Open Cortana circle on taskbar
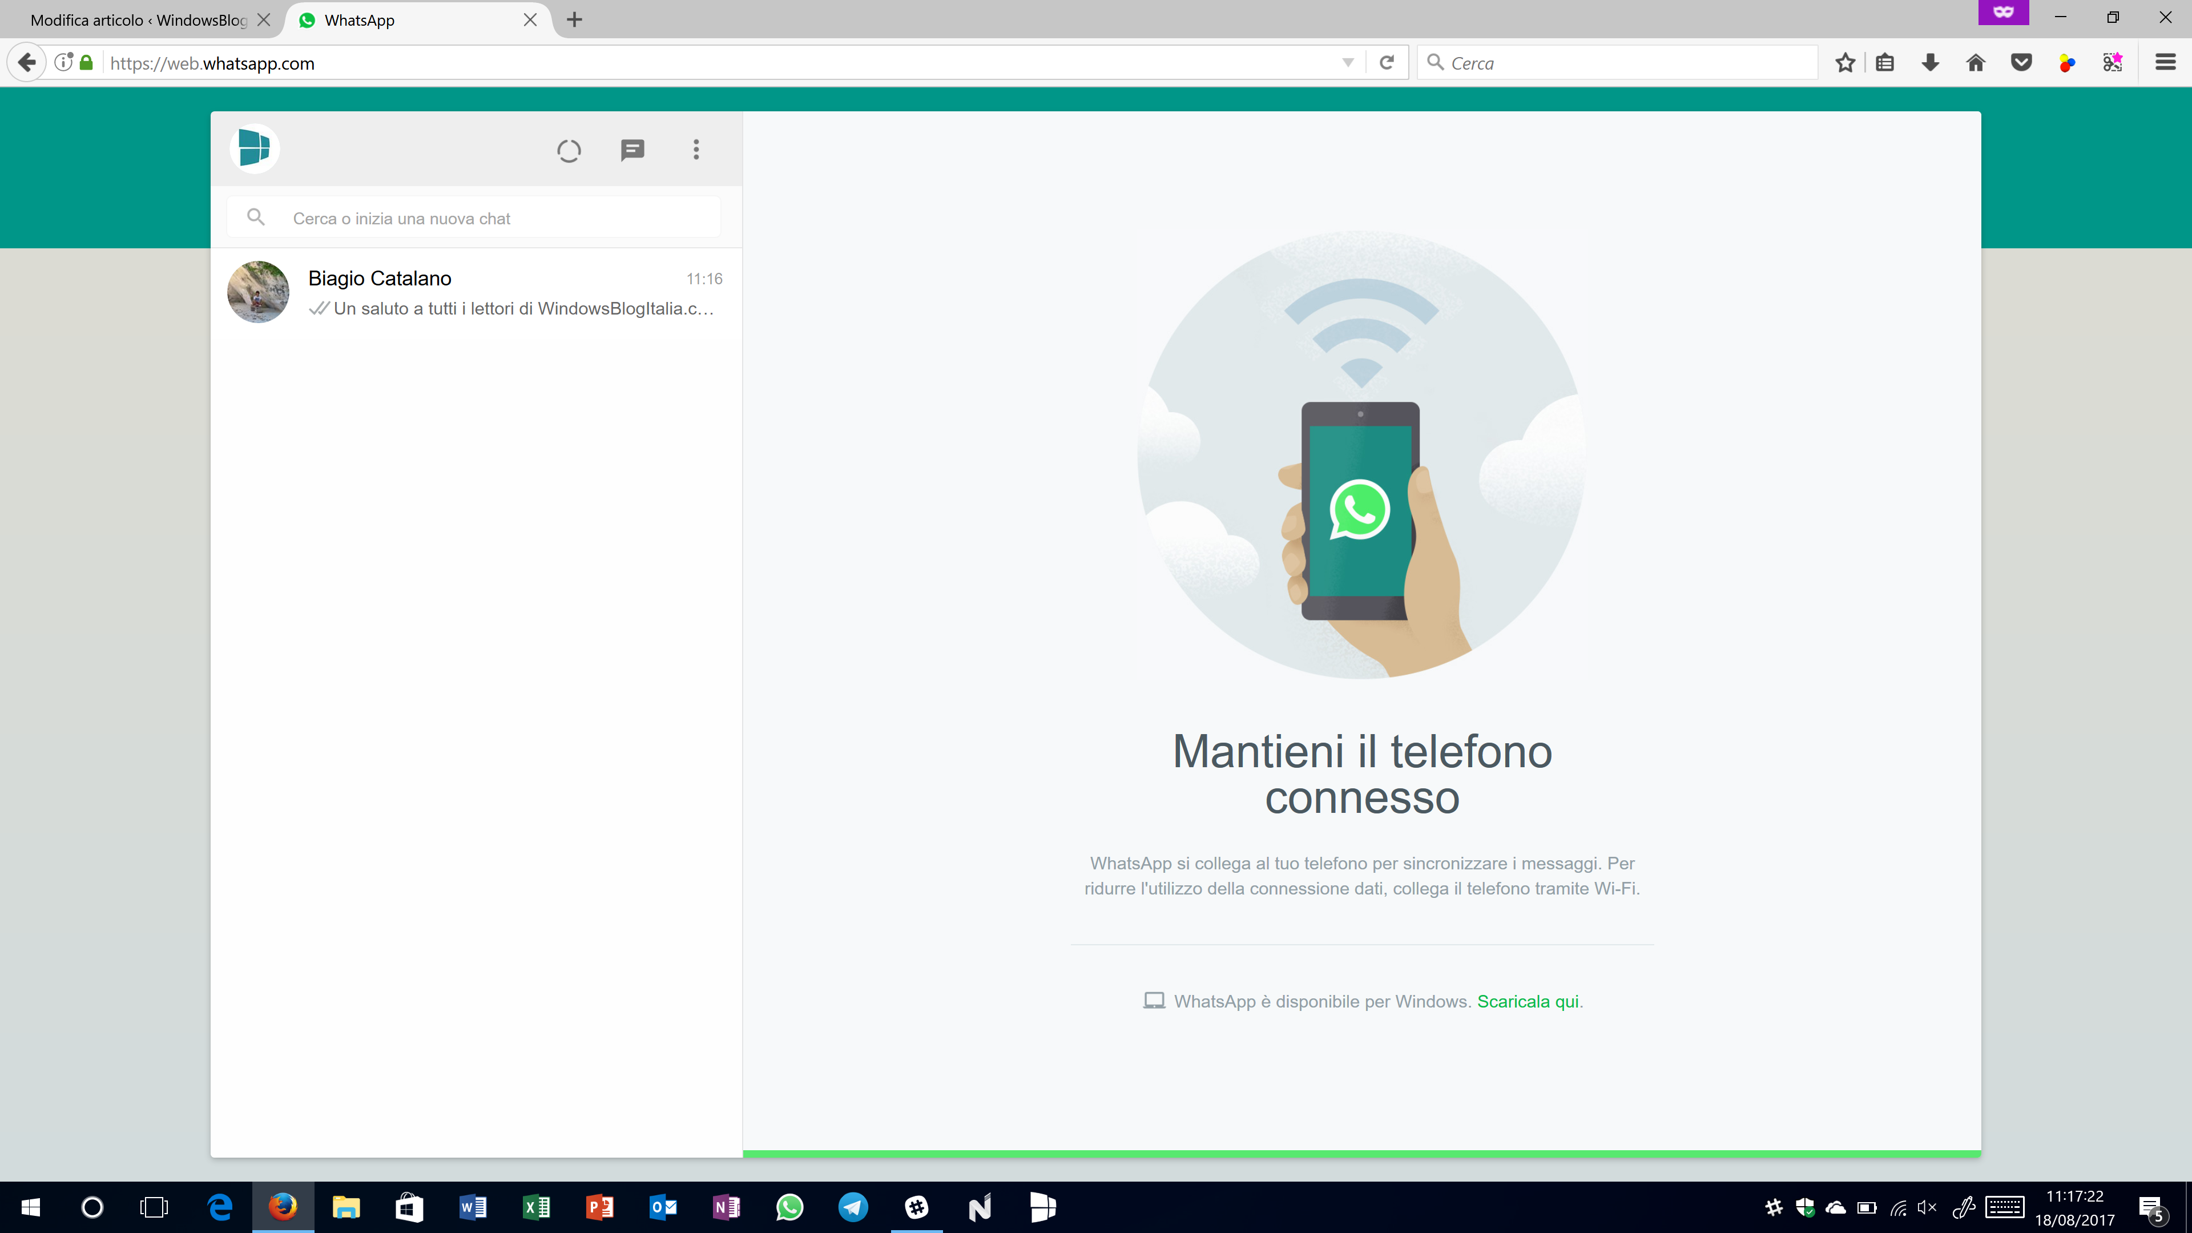The width and height of the screenshot is (2192, 1233). [x=92, y=1207]
